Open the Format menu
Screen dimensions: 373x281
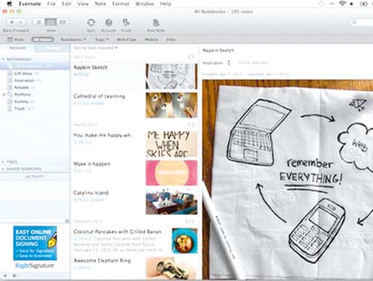(x=121, y=4)
